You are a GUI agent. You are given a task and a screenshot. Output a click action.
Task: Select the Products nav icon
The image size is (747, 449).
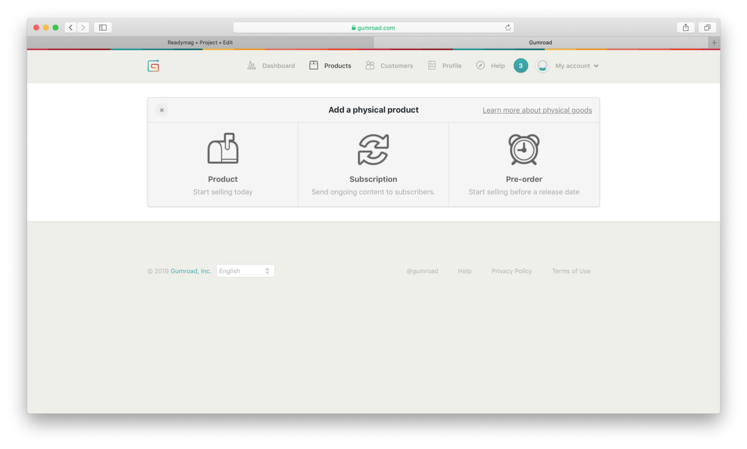pos(314,65)
